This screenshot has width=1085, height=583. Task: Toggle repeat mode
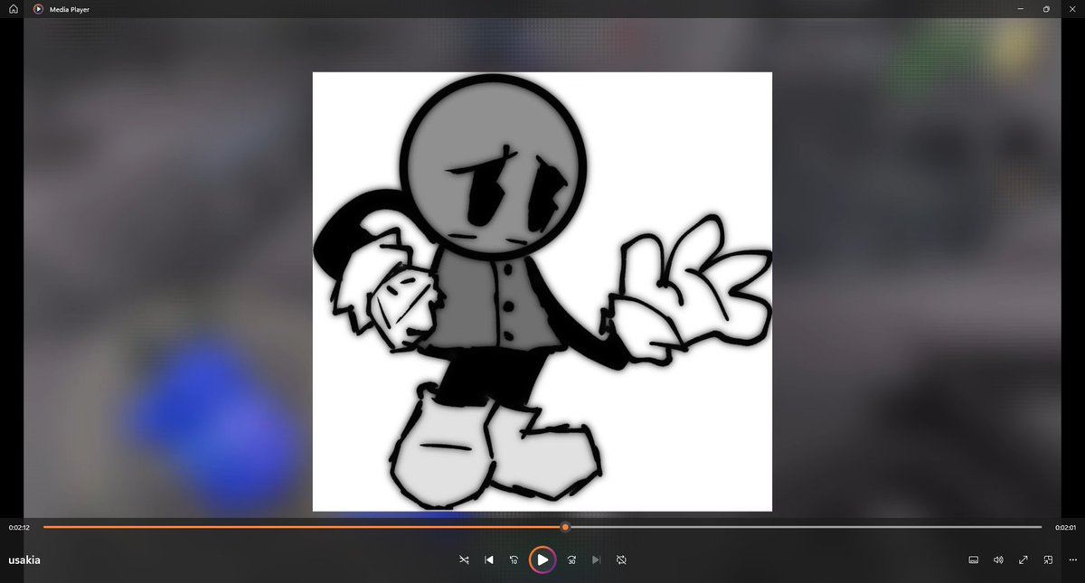point(621,559)
